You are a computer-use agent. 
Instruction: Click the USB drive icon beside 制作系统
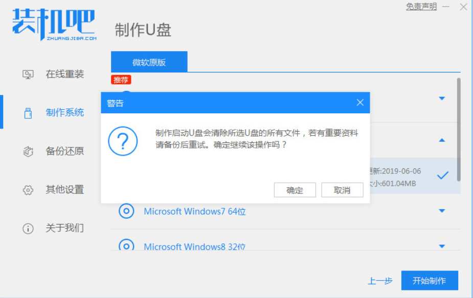(28, 113)
